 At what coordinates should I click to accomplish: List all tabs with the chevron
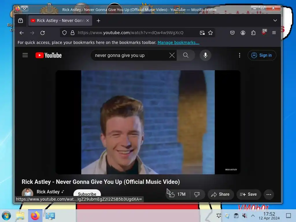point(275,21)
